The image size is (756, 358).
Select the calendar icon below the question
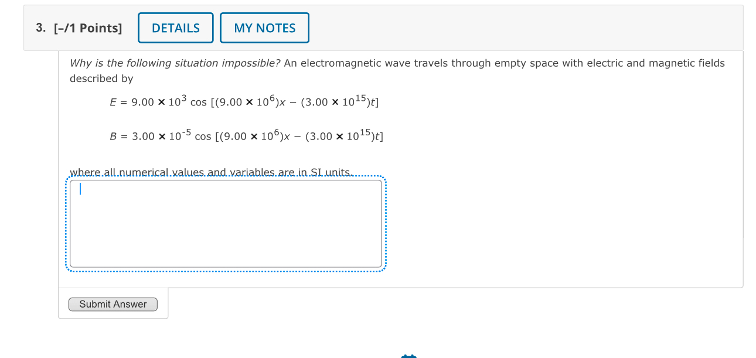tap(408, 355)
